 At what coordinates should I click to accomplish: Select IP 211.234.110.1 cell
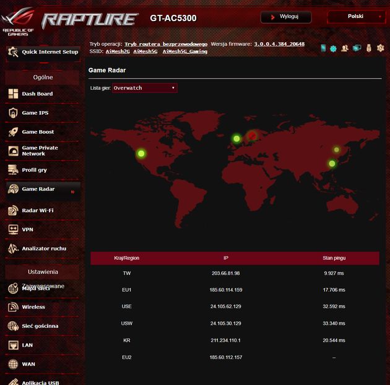(225, 340)
